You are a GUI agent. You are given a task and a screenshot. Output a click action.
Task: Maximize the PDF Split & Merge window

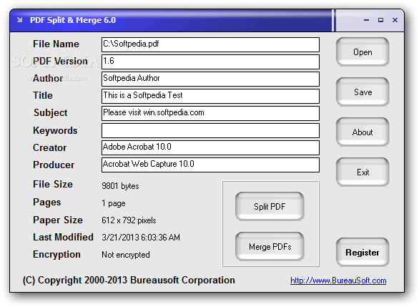(380, 20)
